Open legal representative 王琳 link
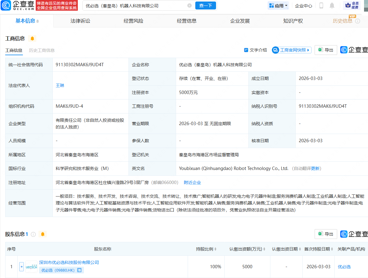Image resolution: width=368 pixels, height=278 pixels. pyautogui.click(x=60, y=85)
